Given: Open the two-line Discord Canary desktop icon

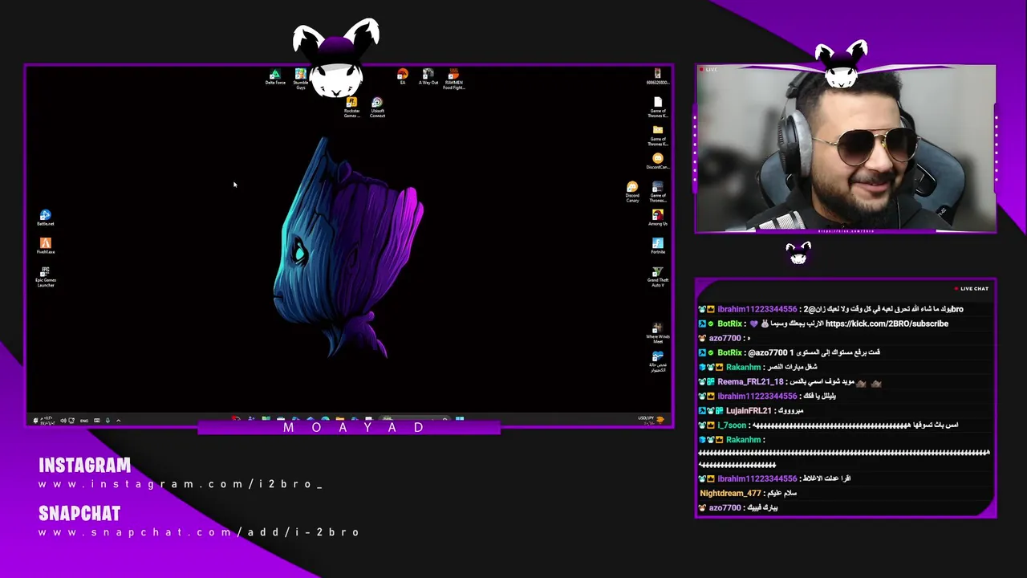Looking at the screenshot, I should coord(632,192).
